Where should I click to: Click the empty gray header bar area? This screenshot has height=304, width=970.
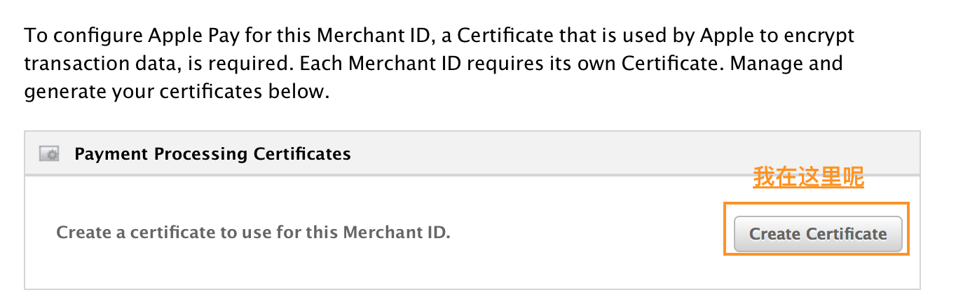point(631,153)
